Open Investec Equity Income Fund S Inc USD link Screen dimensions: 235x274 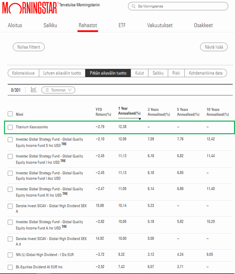click(49, 142)
